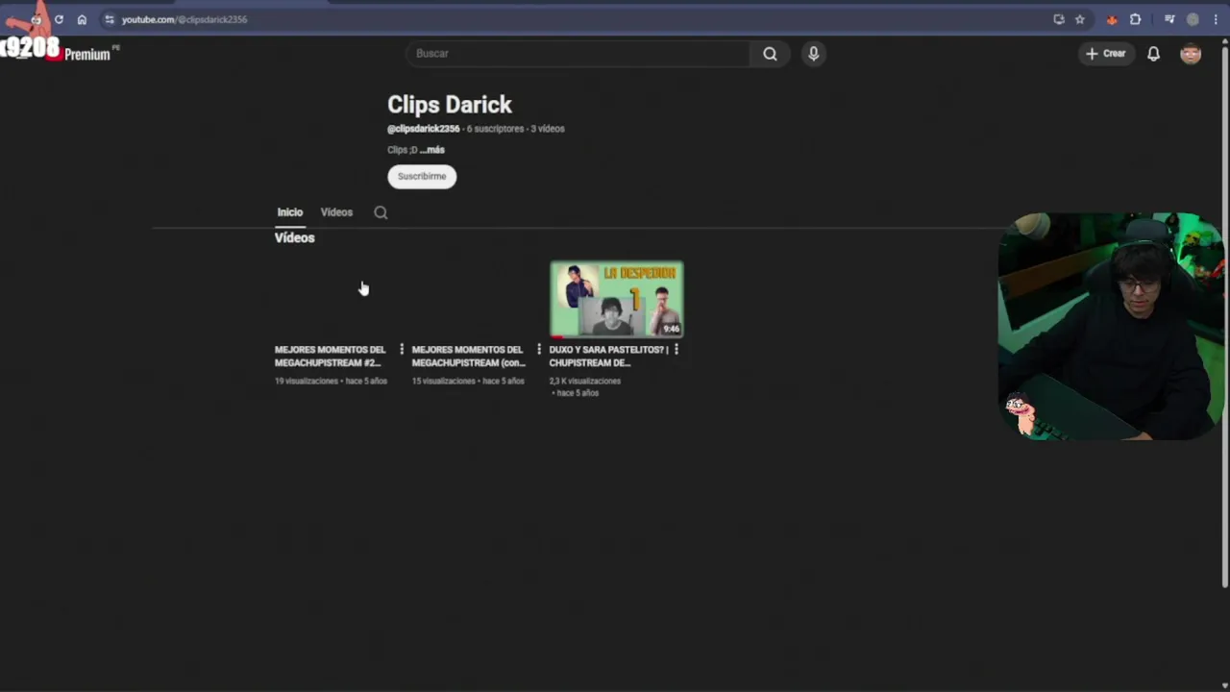Click the 15 visualizaciones metadata text
This screenshot has height=692, width=1230.
coord(443,382)
